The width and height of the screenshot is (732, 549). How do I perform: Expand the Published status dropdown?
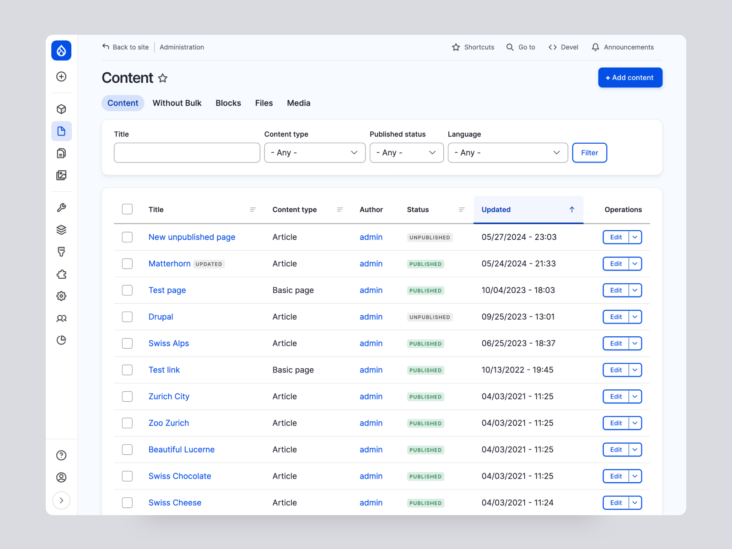pos(406,153)
